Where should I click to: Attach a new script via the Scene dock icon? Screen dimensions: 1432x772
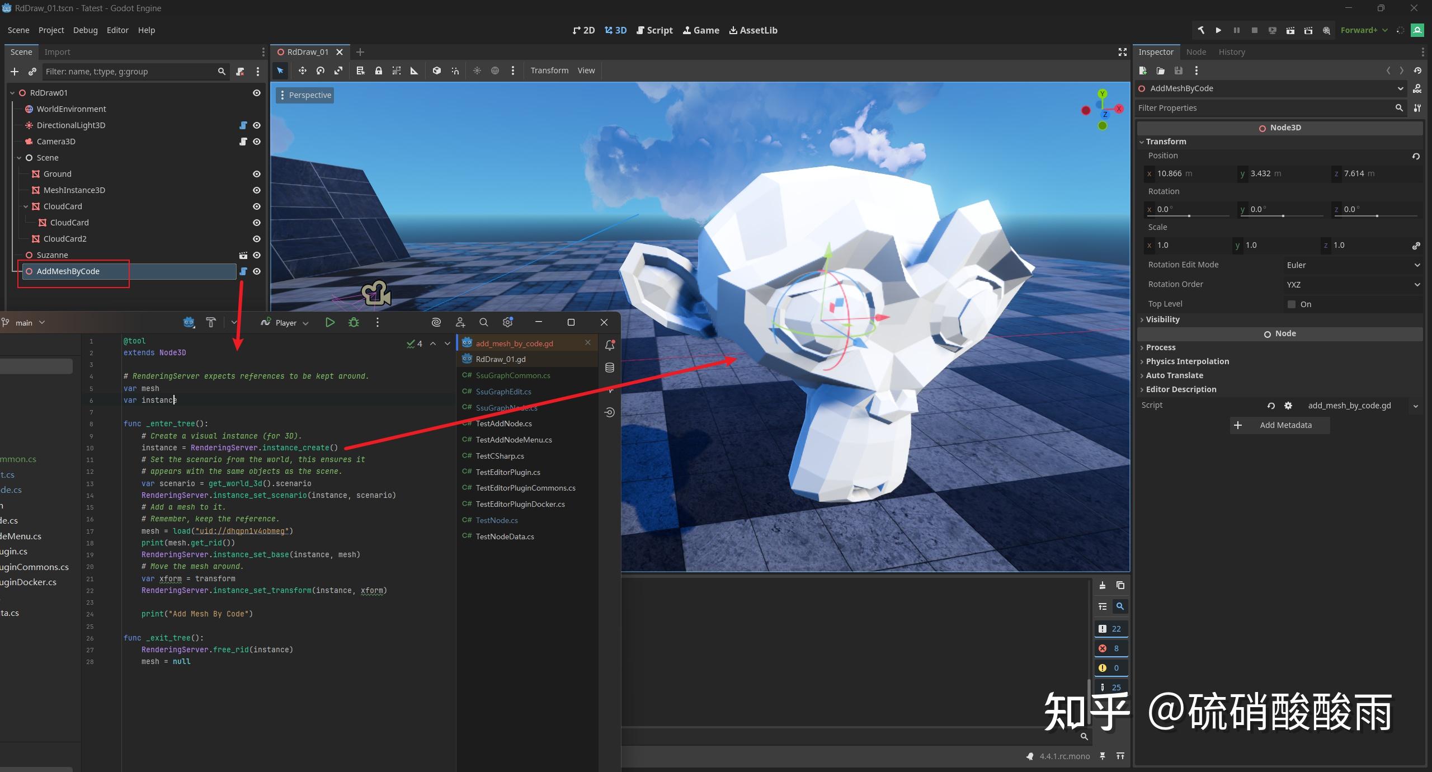[240, 72]
